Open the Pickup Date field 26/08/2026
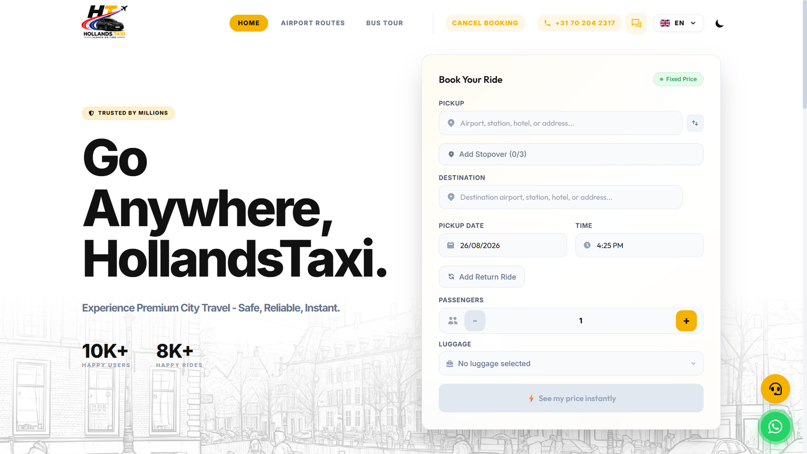 tap(503, 245)
